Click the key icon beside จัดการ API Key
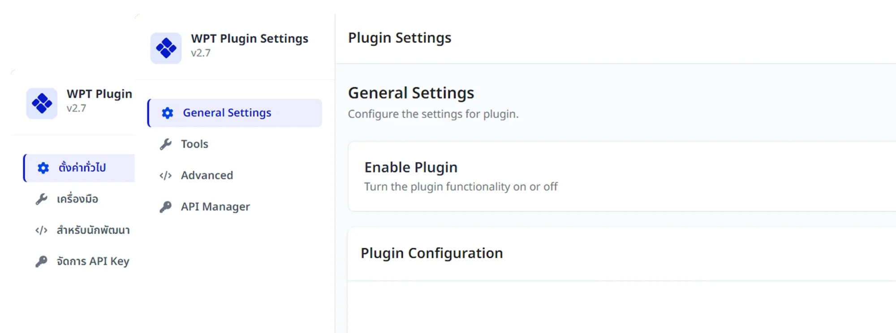Image resolution: width=896 pixels, height=333 pixels. point(41,261)
